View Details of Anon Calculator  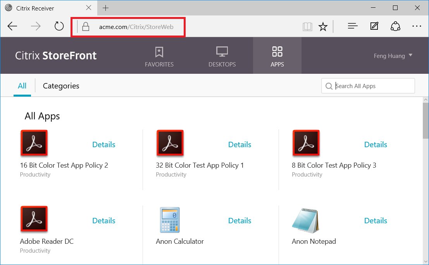tap(239, 221)
